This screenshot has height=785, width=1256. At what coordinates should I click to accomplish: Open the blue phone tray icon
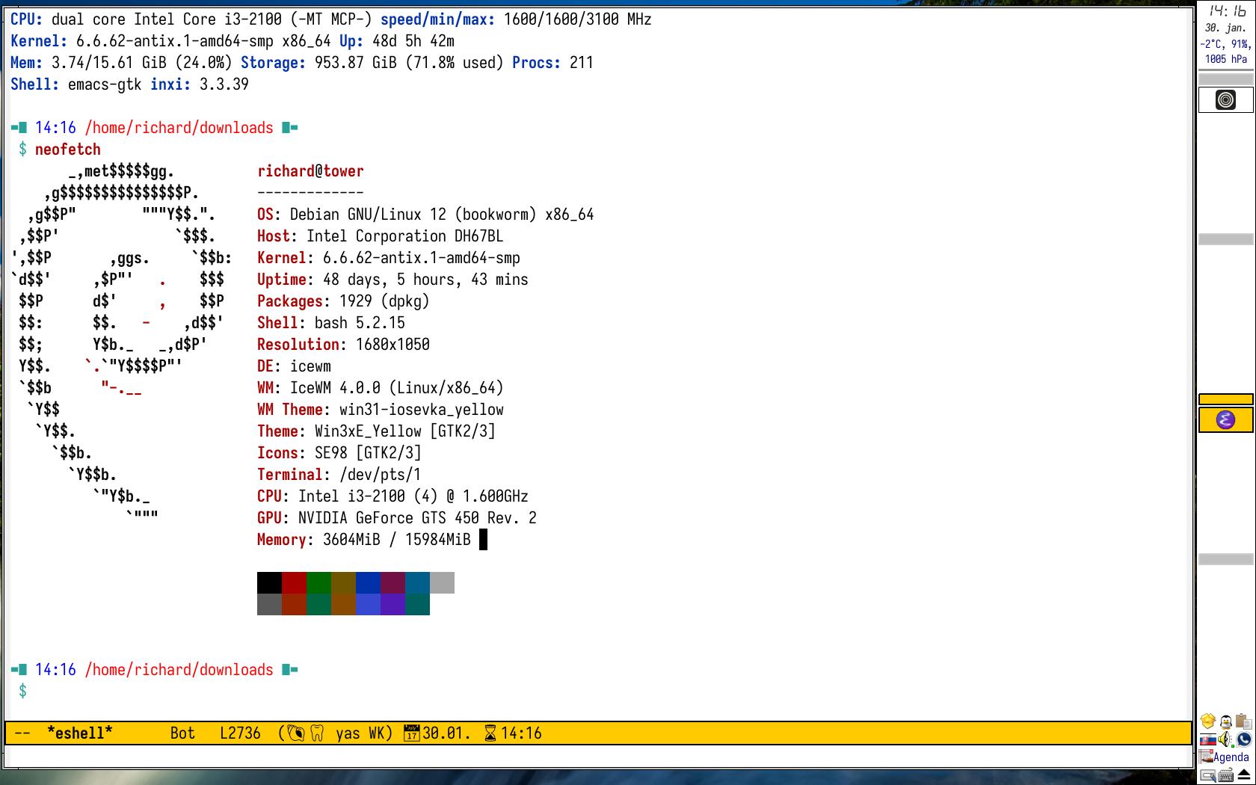click(x=1244, y=739)
